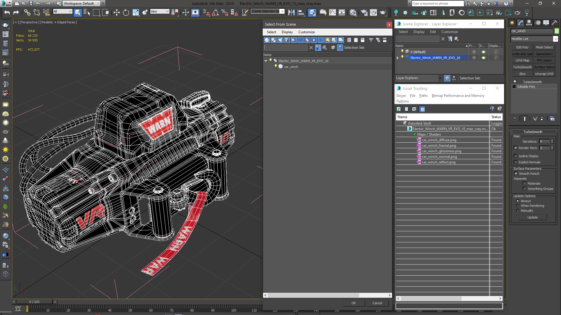Click the Redo arrow in main toolbar
The image size is (561, 315).
tap(16, 12)
